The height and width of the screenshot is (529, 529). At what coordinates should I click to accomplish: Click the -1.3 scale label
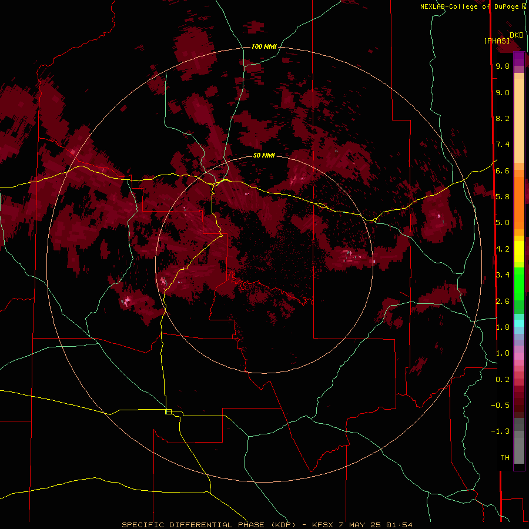tap(500, 431)
